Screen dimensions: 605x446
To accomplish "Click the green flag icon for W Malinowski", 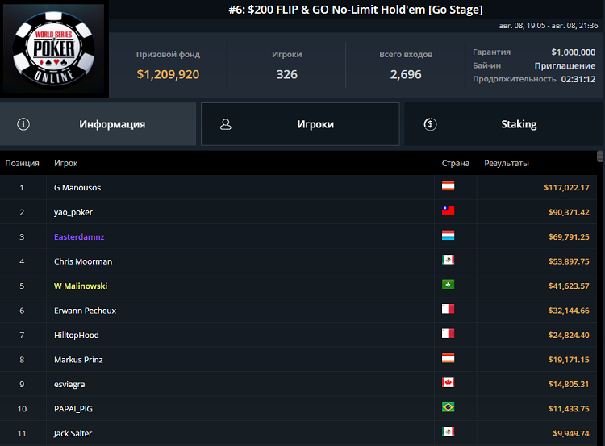I will 448,286.
